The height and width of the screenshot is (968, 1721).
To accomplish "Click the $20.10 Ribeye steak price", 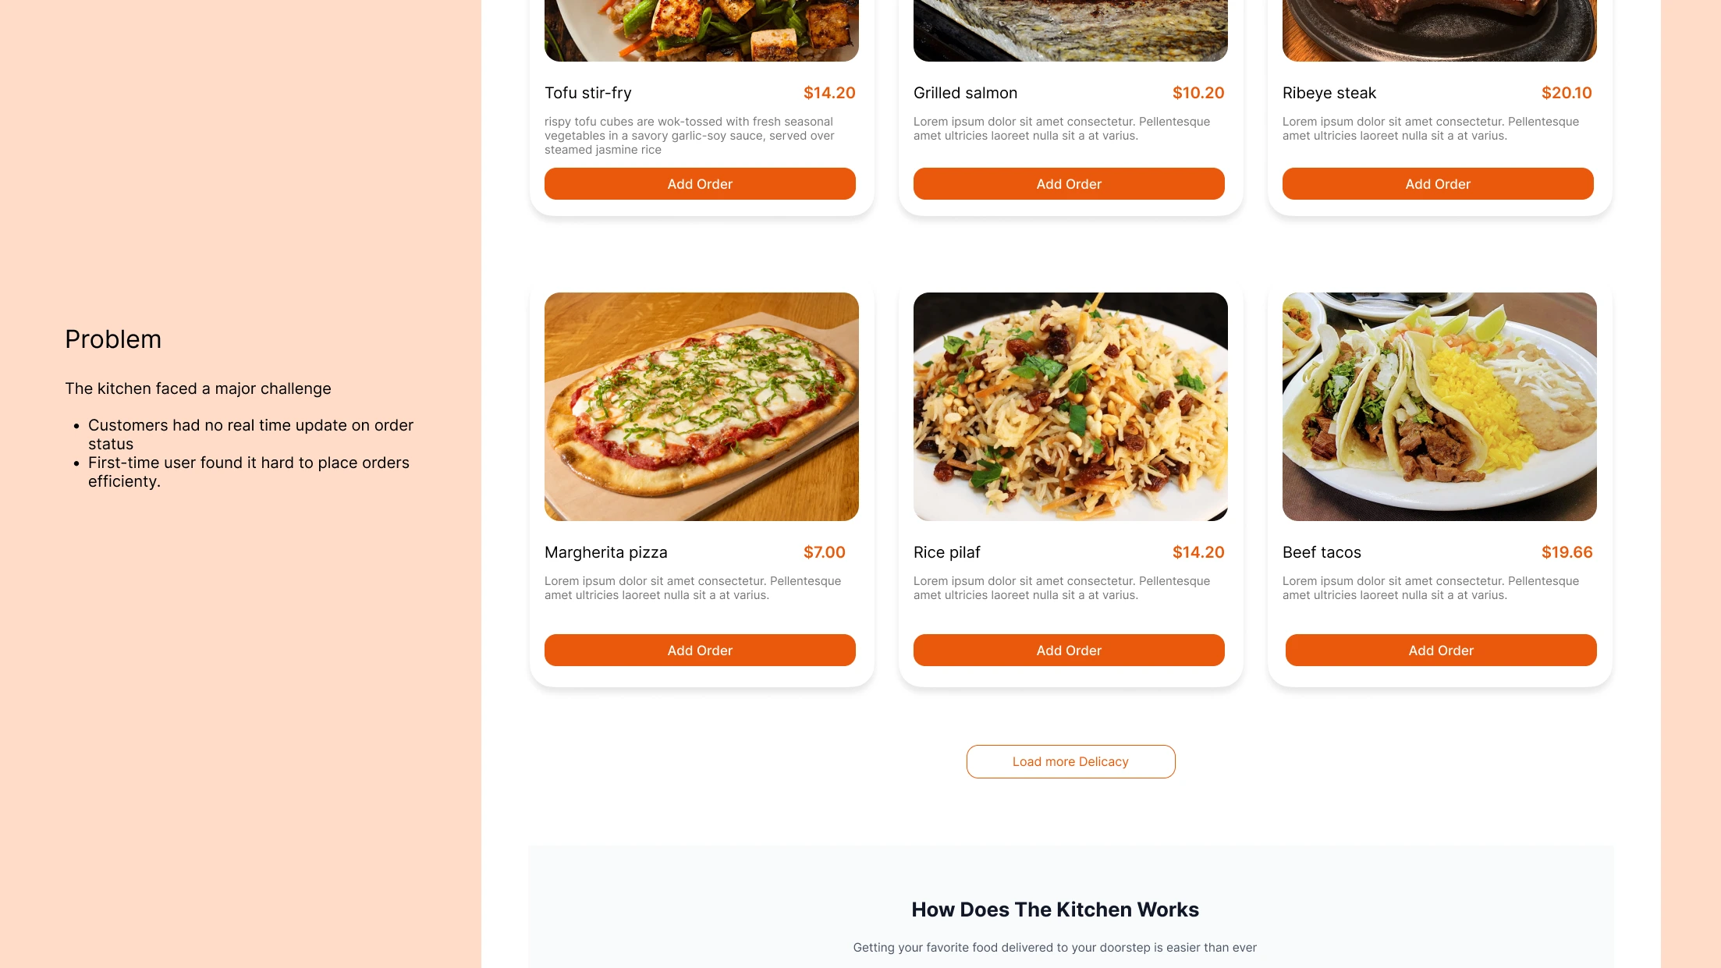I will click(1567, 93).
